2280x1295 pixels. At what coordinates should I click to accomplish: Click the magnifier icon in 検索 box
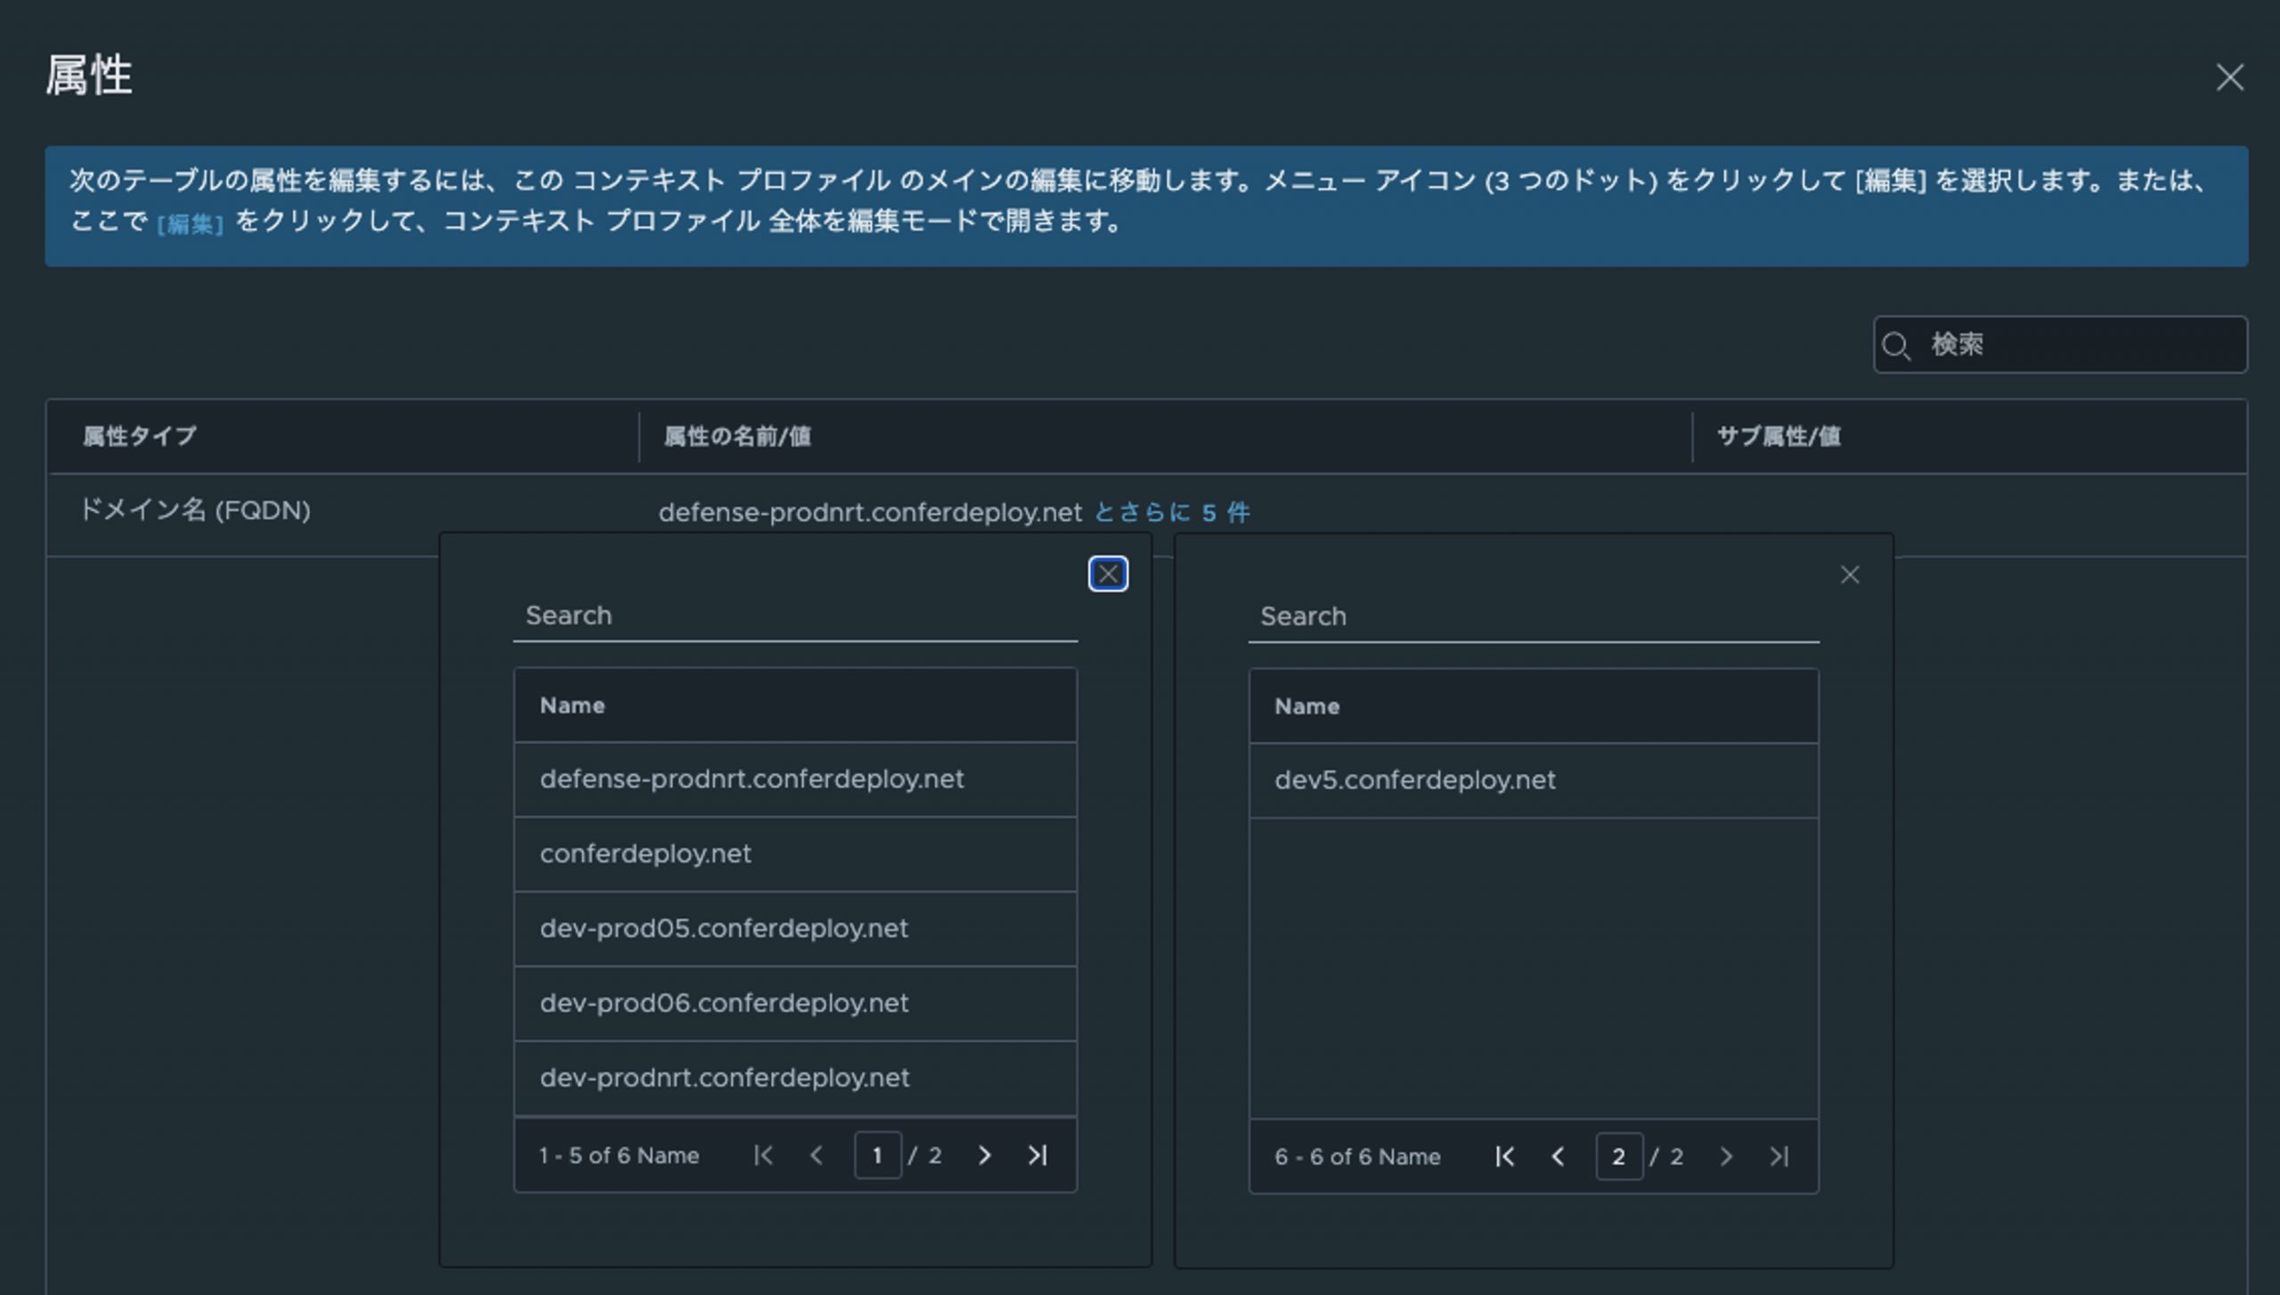point(1896,346)
